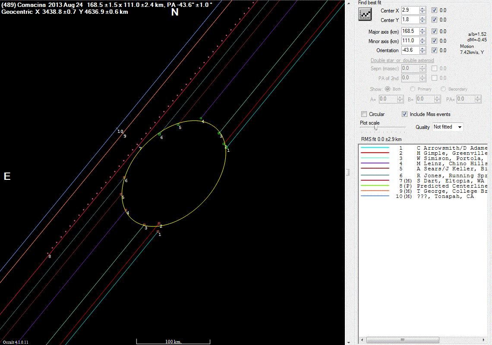Click the Motion 7.42km/s text
The width and height of the screenshot is (492, 345).
coord(472,49)
